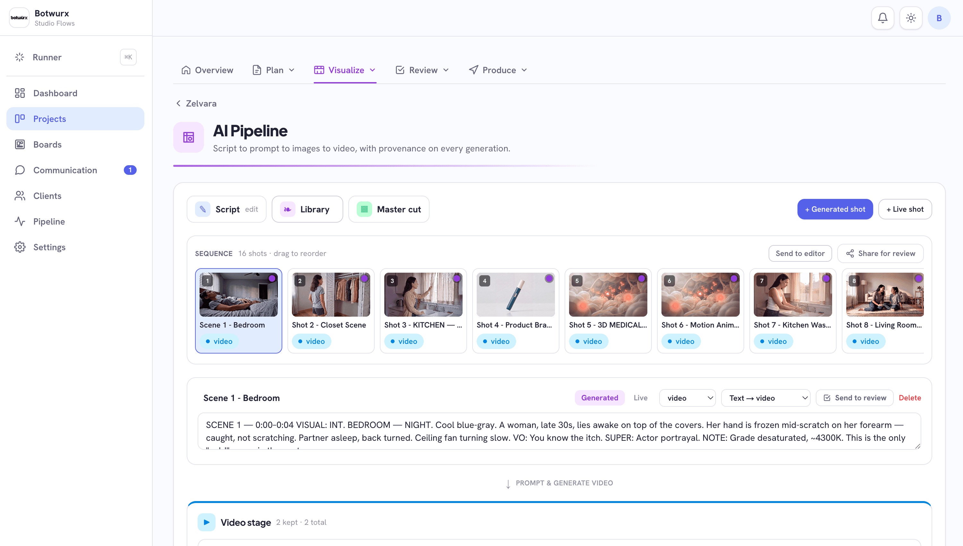Screen dimensions: 963x546
Task: Click the Master cut green icon
Action: (364, 209)
